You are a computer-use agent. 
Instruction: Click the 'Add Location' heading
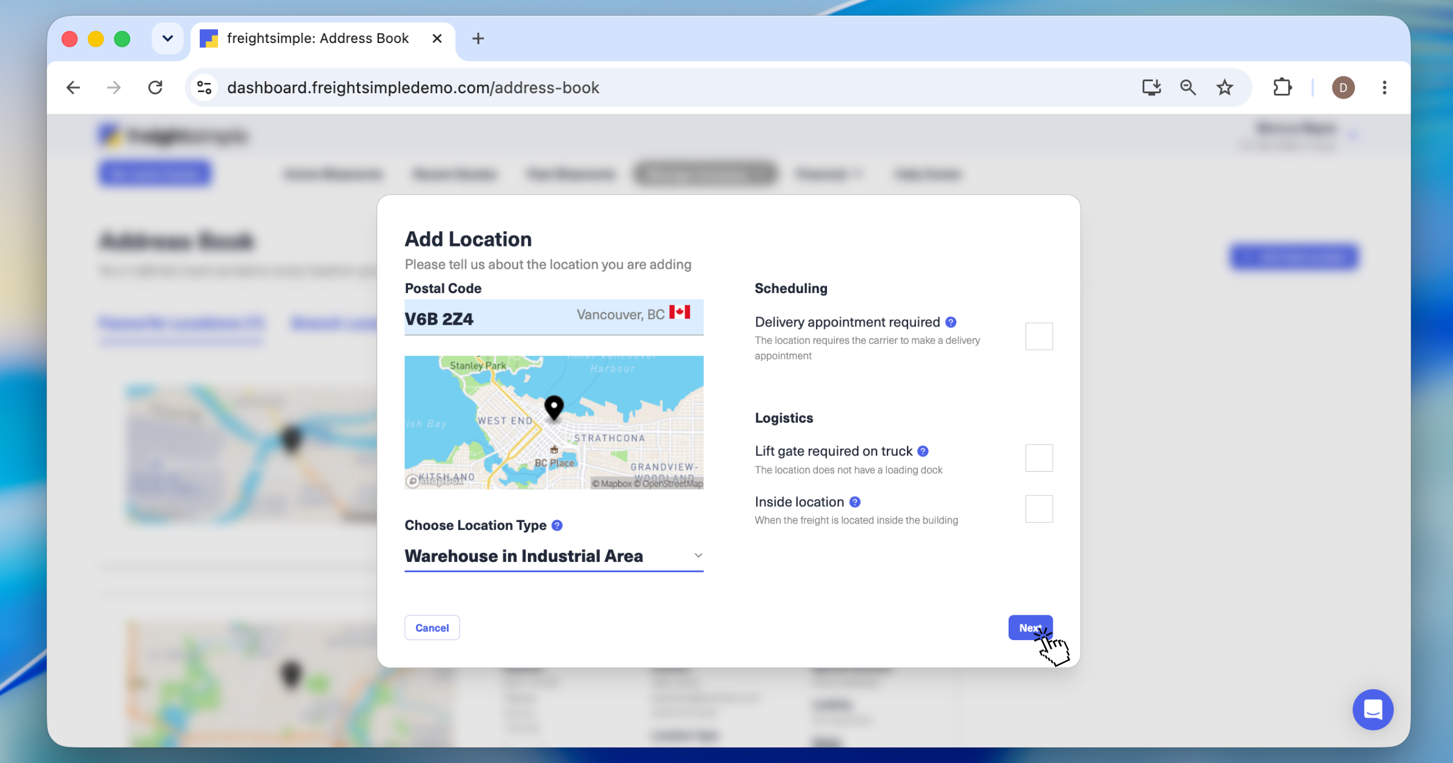[468, 239]
